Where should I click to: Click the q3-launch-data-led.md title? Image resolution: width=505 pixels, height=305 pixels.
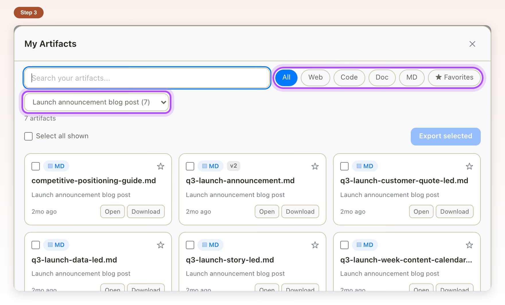pos(74,260)
